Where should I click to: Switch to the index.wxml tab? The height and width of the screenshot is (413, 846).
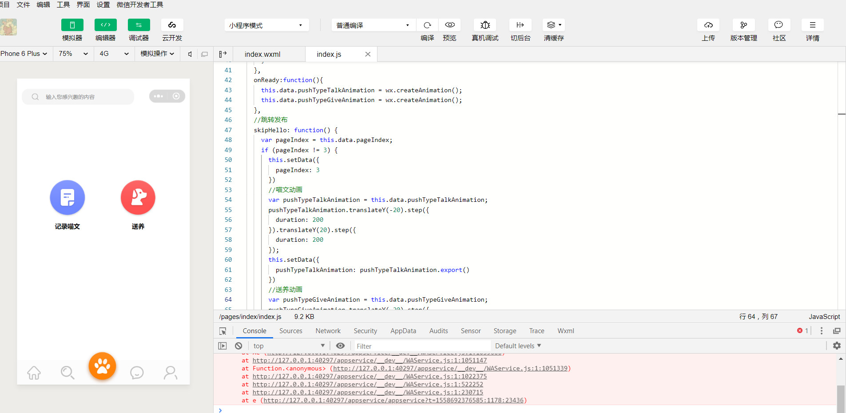point(262,54)
